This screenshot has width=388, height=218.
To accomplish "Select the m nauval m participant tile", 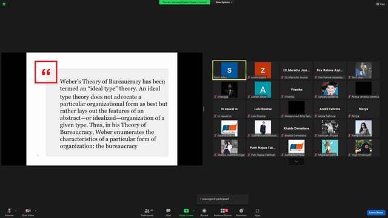I will click(229, 109).
